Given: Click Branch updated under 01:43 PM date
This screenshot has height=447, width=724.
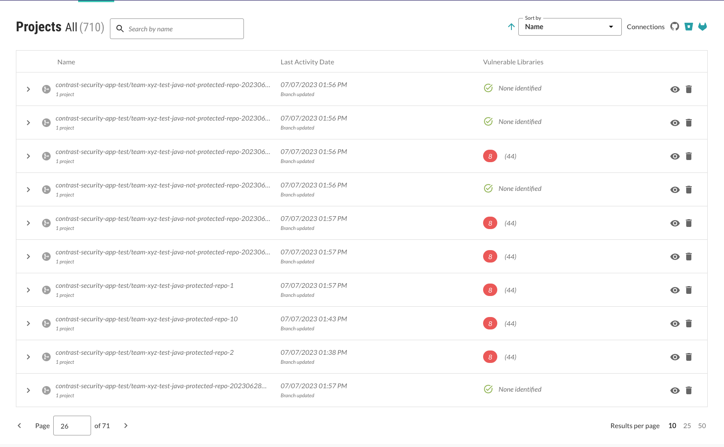Looking at the screenshot, I should (x=298, y=329).
